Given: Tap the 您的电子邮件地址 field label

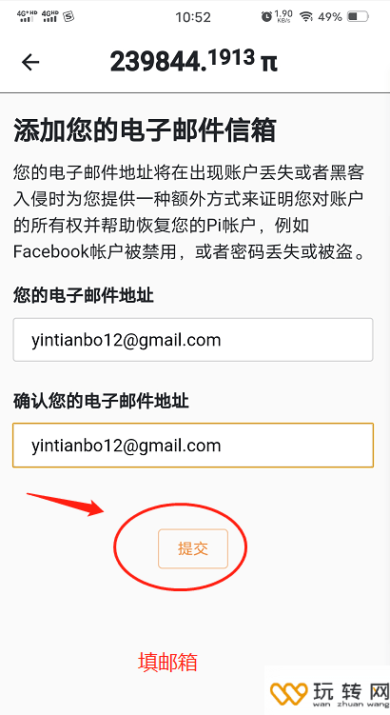Looking at the screenshot, I should 84,295.
